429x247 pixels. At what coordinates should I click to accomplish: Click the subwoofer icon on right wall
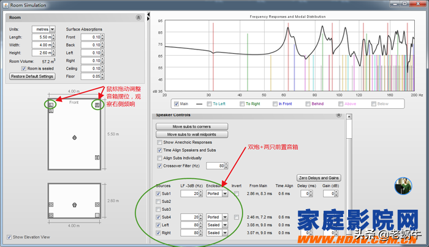coord(97,158)
